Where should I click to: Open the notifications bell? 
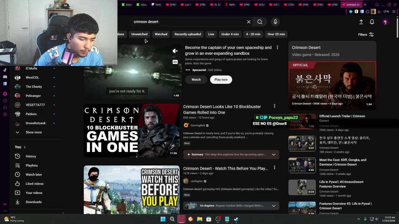(372, 22)
